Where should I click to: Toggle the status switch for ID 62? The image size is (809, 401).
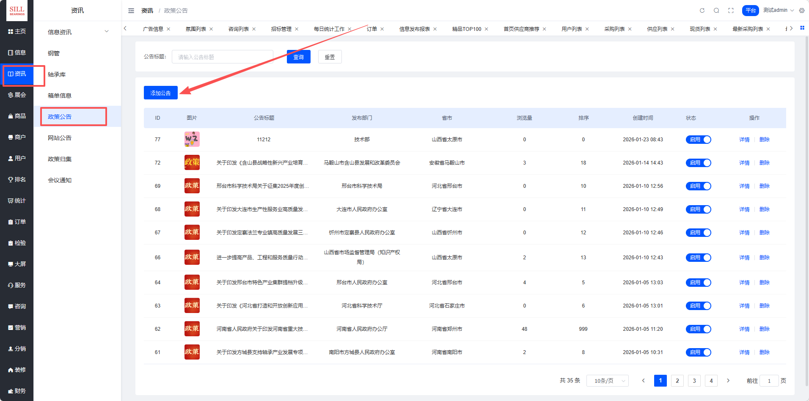(698, 329)
